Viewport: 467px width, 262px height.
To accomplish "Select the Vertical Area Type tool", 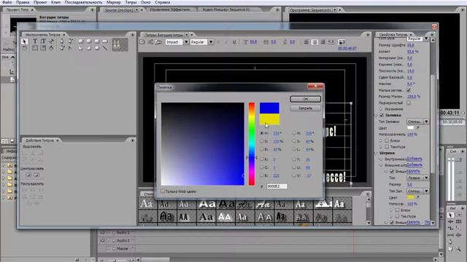I will pyautogui.click(x=43, y=47).
